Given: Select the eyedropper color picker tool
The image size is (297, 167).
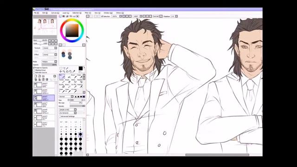Looking at the screenshot, I should point(74,71).
